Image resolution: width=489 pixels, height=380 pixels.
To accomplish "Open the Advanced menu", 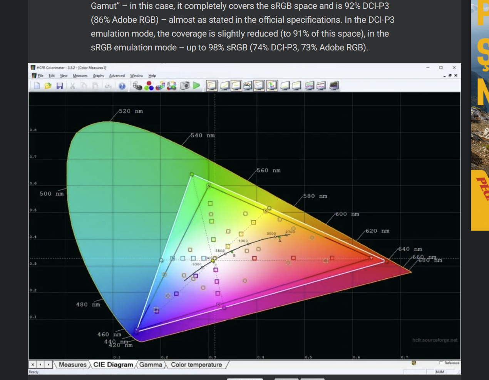I will click(x=117, y=75).
